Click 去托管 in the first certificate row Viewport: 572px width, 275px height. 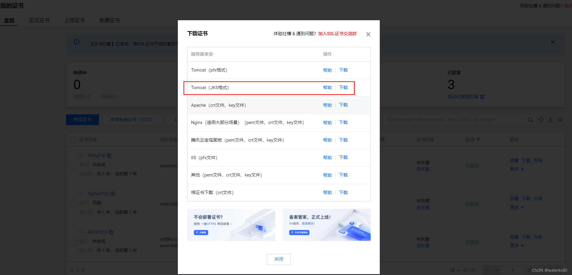423,169
